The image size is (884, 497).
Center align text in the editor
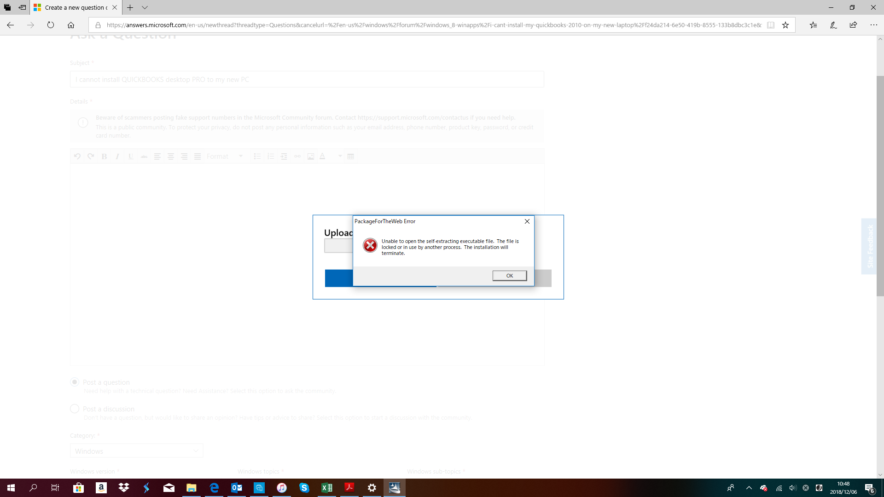pyautogui.click(x=170, y=156)
